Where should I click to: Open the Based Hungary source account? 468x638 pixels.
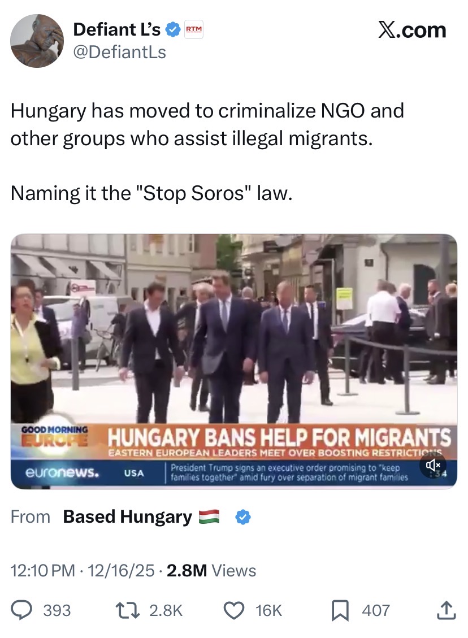point(127,517)
